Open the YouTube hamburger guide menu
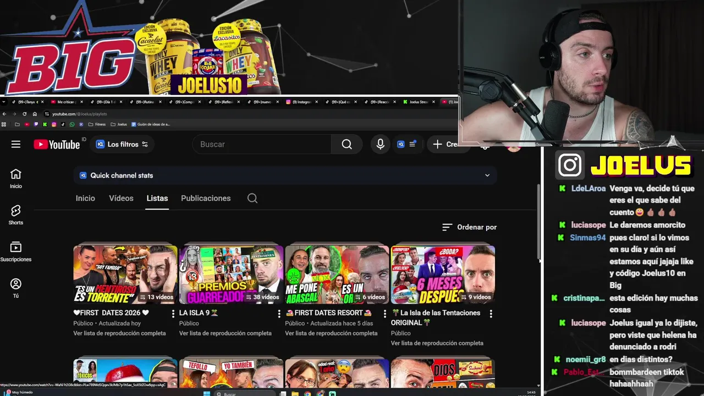 pos(15,144)
